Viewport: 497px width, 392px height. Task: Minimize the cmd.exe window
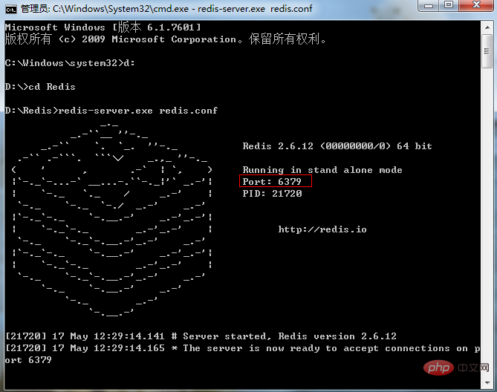click(x=429, y=5)
